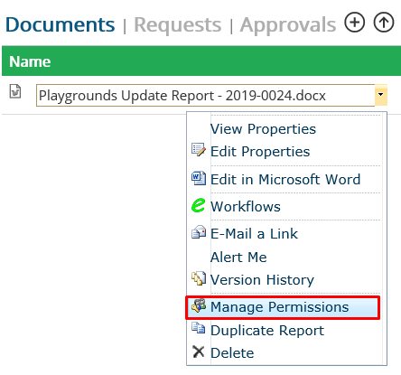Screen dimensions: 401x375
Task: Choose Alert Me from the menu
Action: tap(238, 258)
